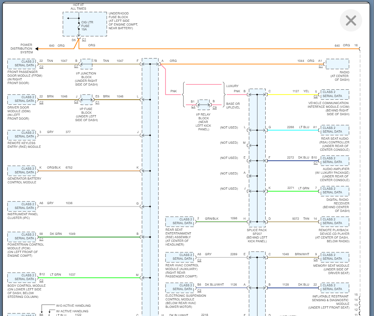Click the Body Control Module serial data box

click(22, 277)
